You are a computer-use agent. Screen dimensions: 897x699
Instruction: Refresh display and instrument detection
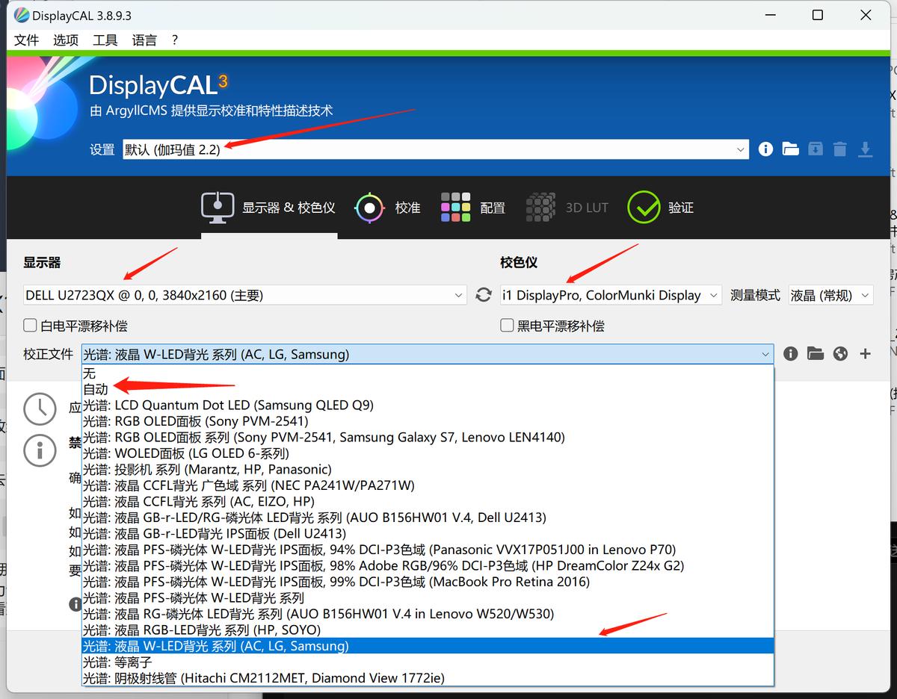(x=484, y=295)
